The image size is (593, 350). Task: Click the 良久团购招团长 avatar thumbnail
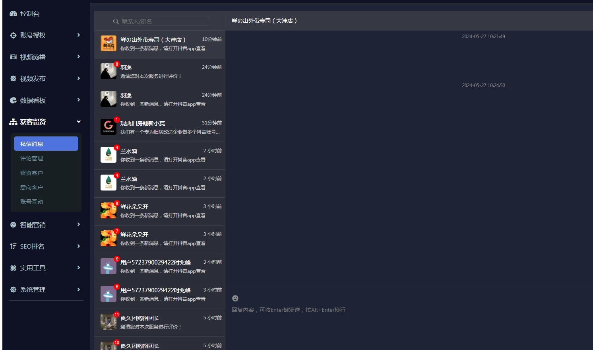tap(108, 322)
